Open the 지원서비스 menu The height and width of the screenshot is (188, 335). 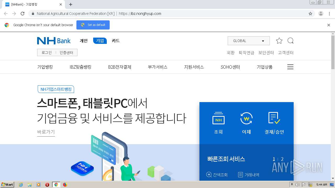pyautogui.click(x=194, y=67)
